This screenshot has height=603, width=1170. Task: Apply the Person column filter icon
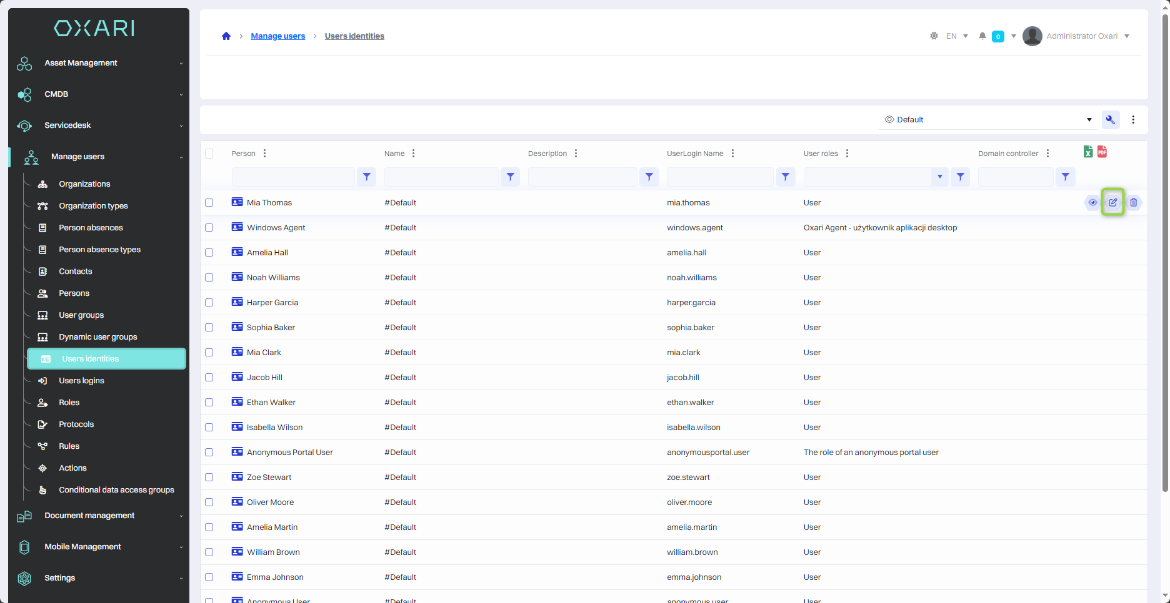367,177
